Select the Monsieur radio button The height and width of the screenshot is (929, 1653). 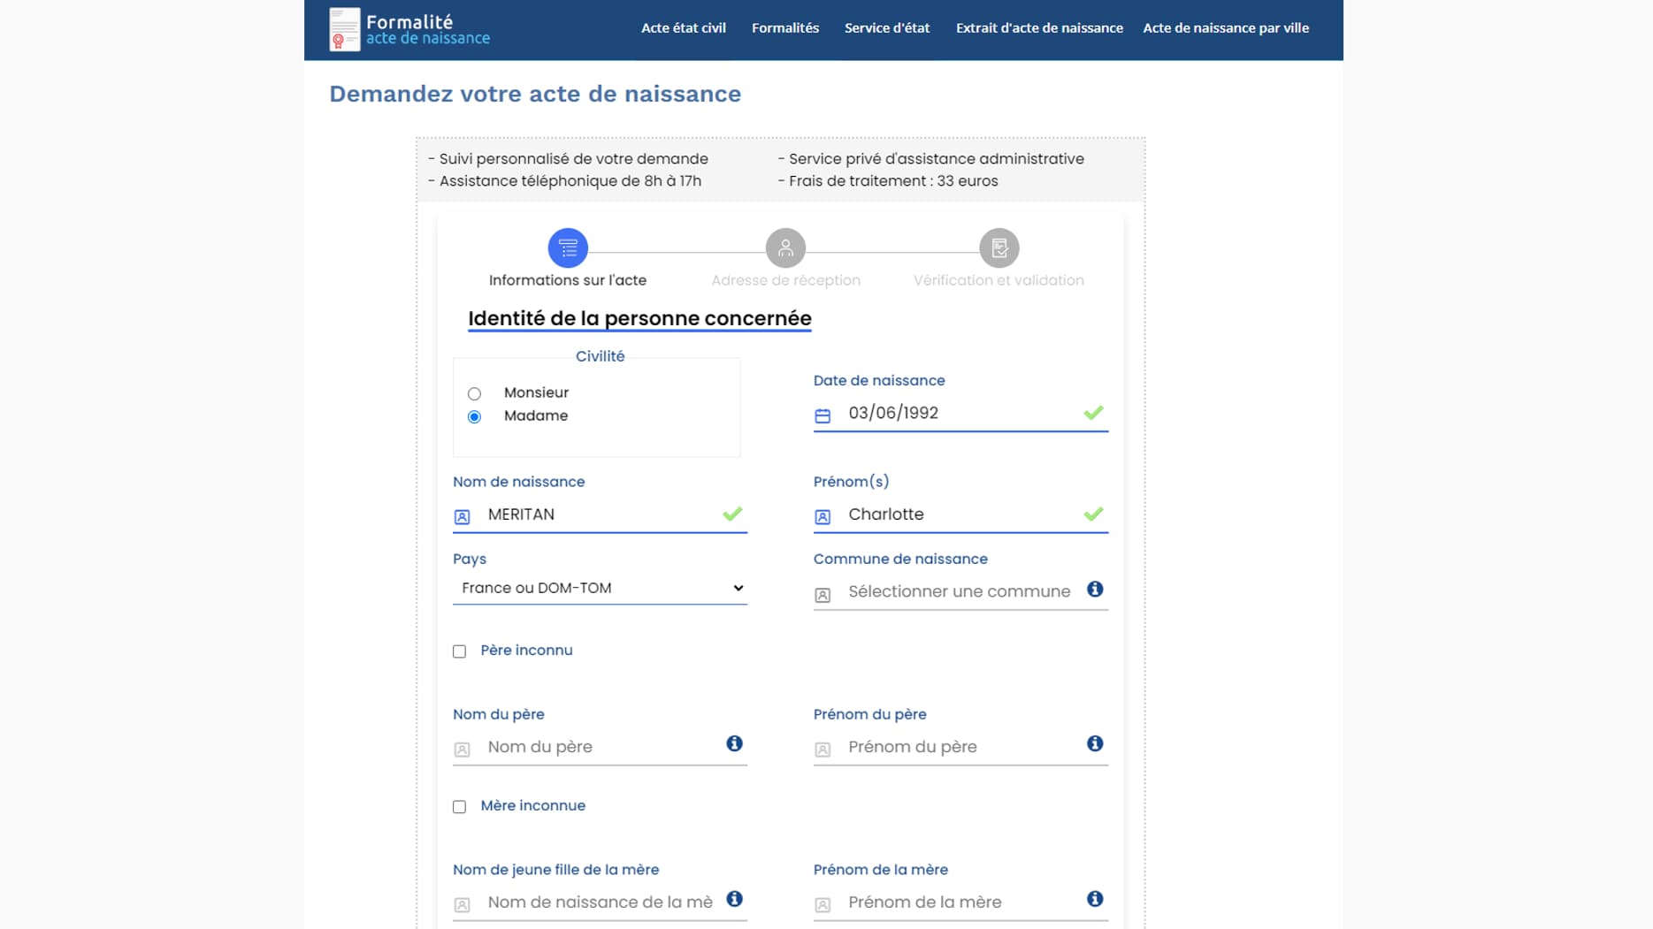(x=475, y=394)
